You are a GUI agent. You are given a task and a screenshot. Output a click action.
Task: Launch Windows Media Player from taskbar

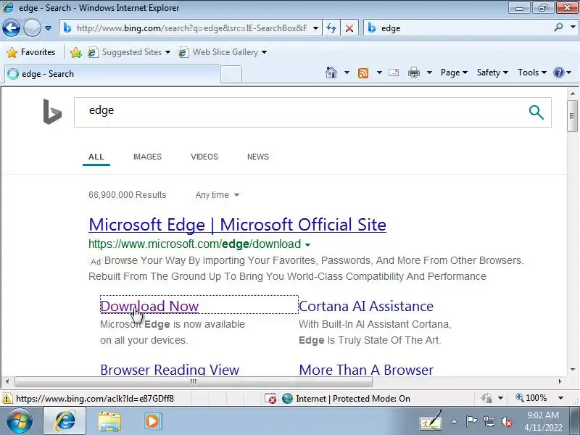[x=152, y=421]
